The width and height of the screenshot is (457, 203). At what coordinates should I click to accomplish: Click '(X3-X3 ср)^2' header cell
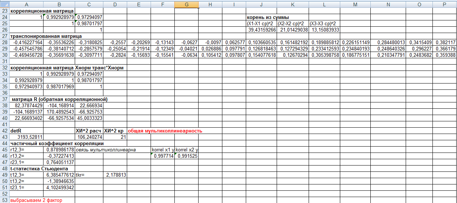point(324,24)
